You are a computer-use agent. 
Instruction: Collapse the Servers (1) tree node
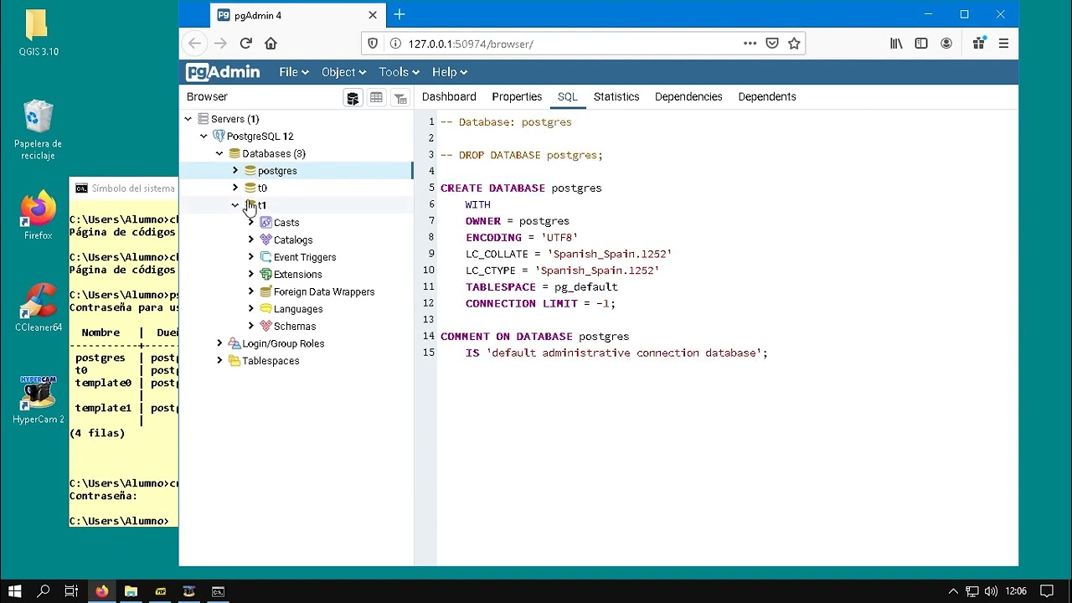[188, 119]
